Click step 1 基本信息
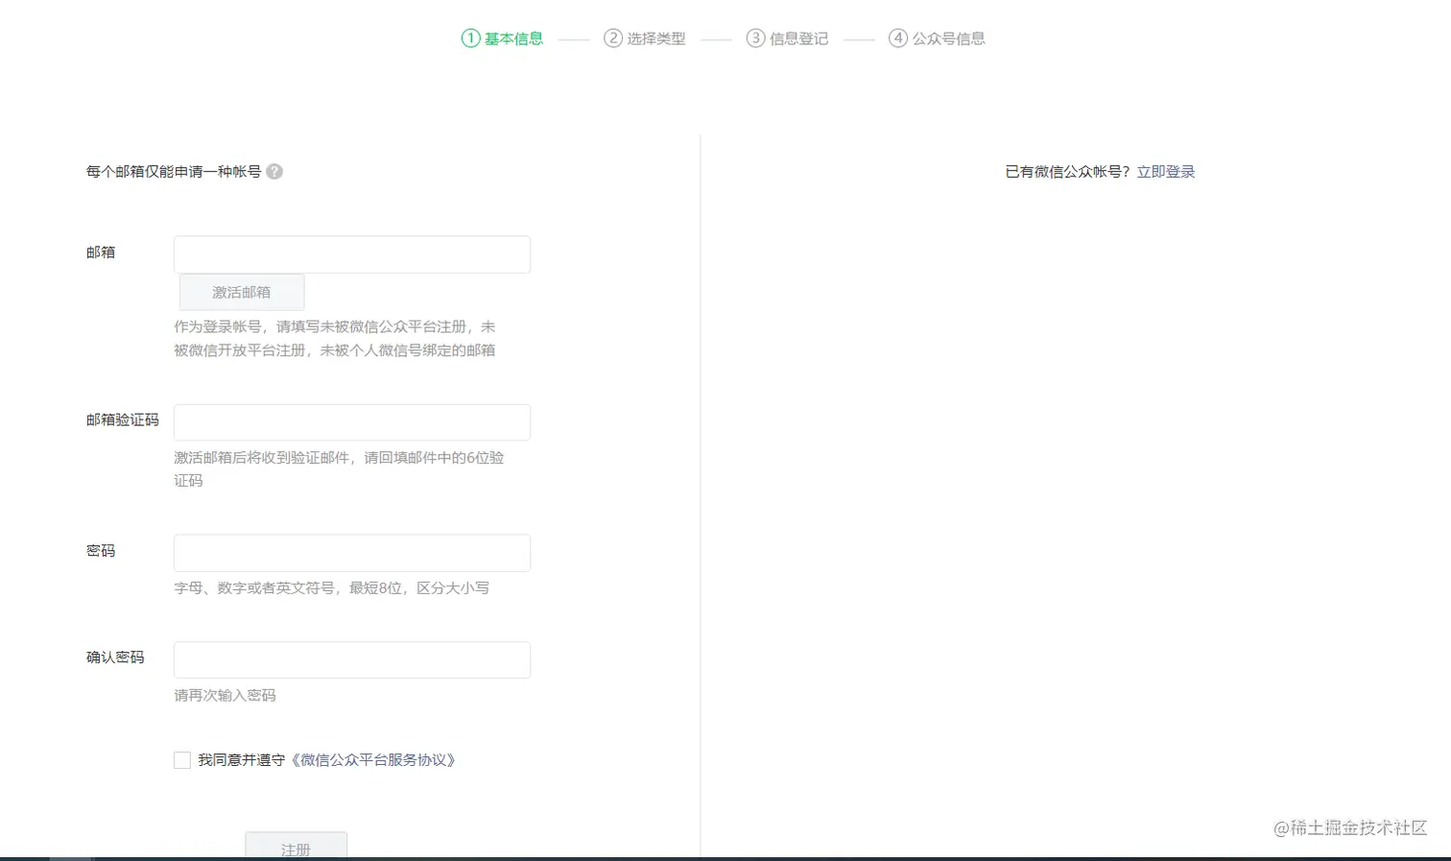This screenshot has width=1451, height=861. click(503, 38)
